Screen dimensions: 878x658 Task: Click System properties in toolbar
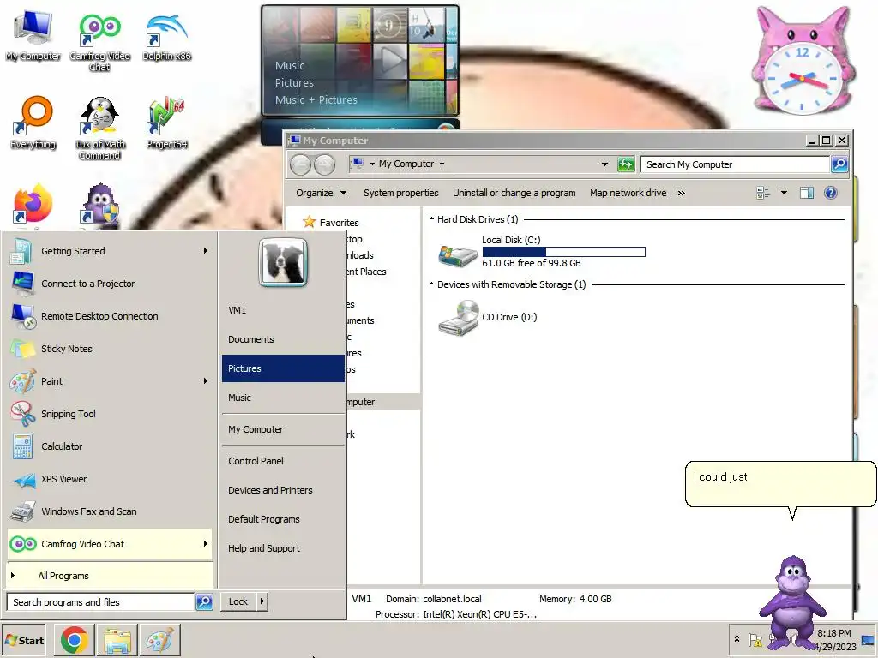pos(401,193)
